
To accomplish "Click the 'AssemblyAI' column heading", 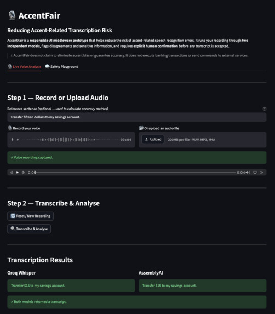I will (151, 273).
